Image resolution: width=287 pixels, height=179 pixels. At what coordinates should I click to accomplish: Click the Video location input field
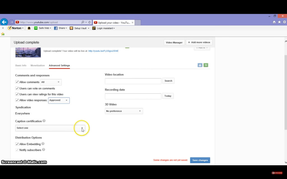click(133, 81)
